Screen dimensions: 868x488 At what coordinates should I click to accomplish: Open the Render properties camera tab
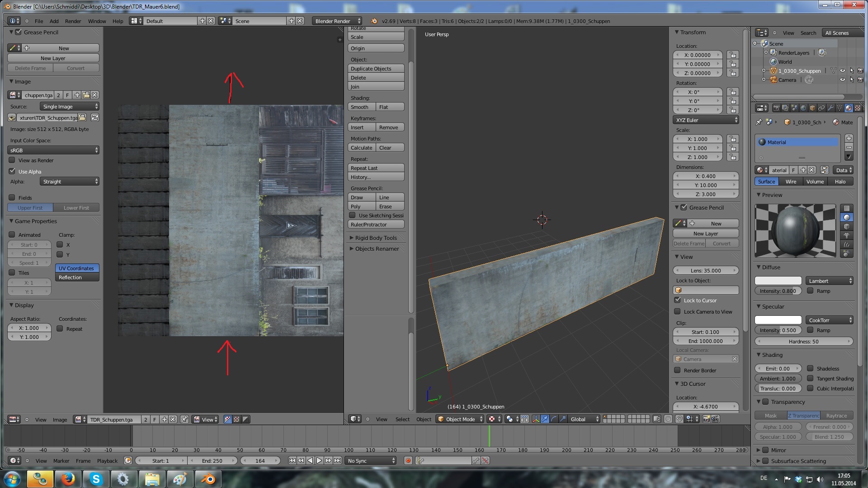tap(776, 108)
